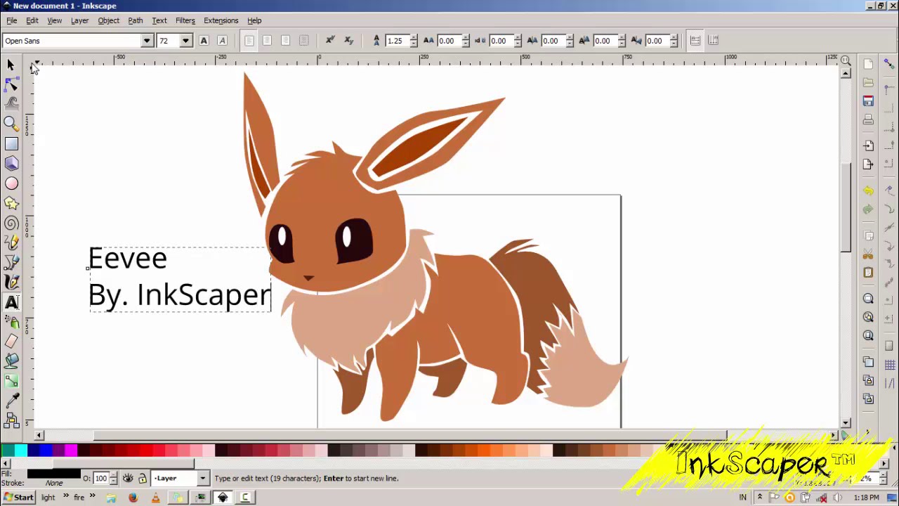This screenshot has width=899, height=506.
Task: Click the Windows Start button
Action: (x=18, y=498)
